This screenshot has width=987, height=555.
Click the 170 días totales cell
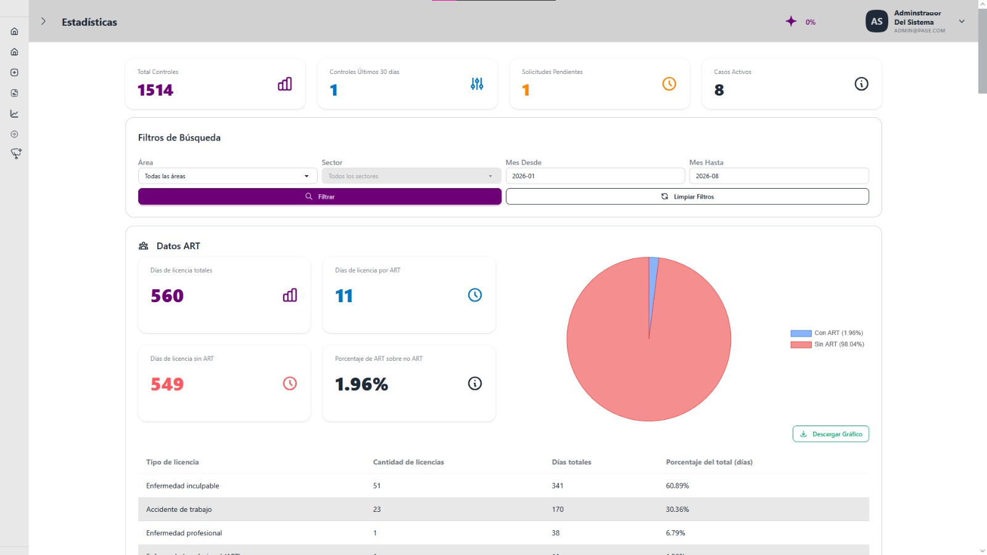(x=558, y=509)
